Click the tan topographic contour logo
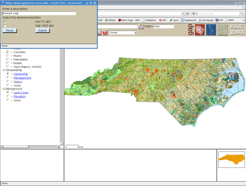The image size is (246, 186). tap(223, 30)
